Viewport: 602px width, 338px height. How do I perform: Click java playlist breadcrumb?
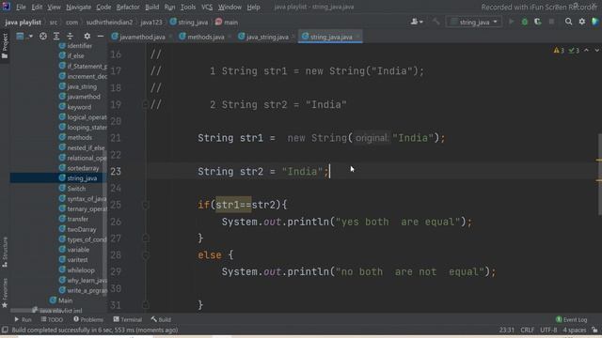[x=23, y=23]
